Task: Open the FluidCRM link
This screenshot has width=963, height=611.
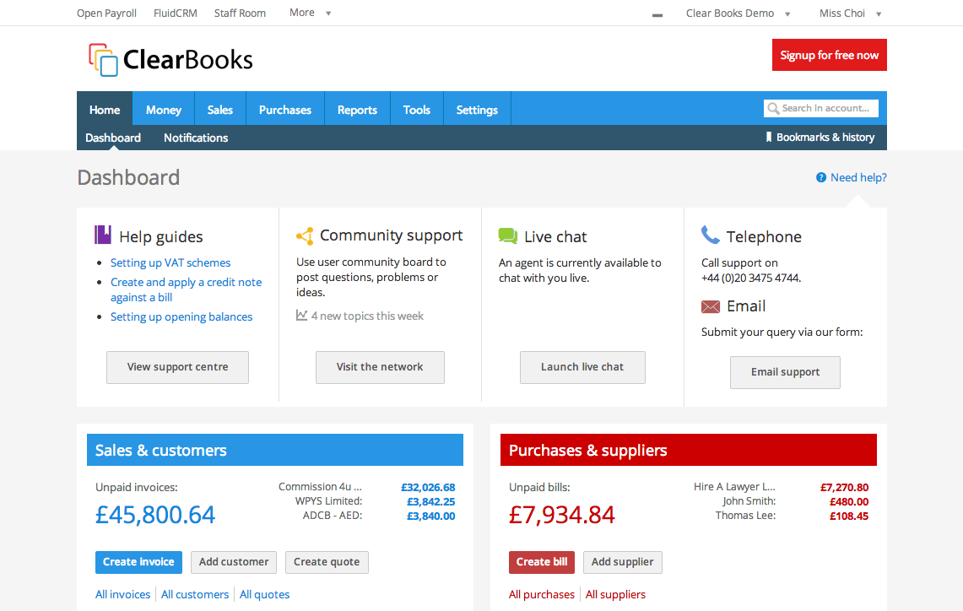Action: coord(176,14)
